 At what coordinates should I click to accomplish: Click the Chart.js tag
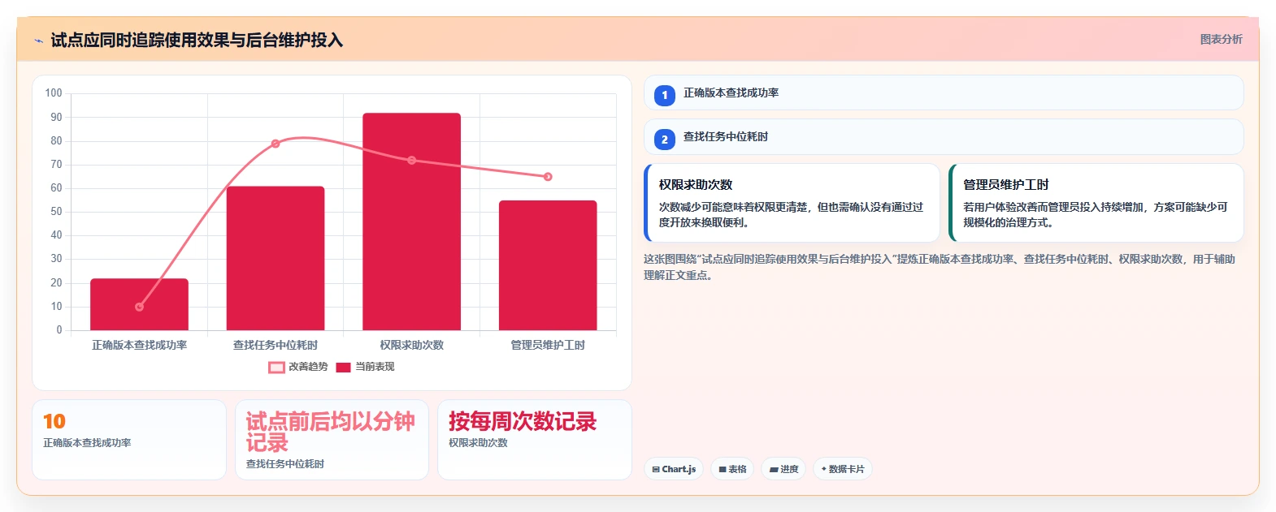tap(674, 469)
